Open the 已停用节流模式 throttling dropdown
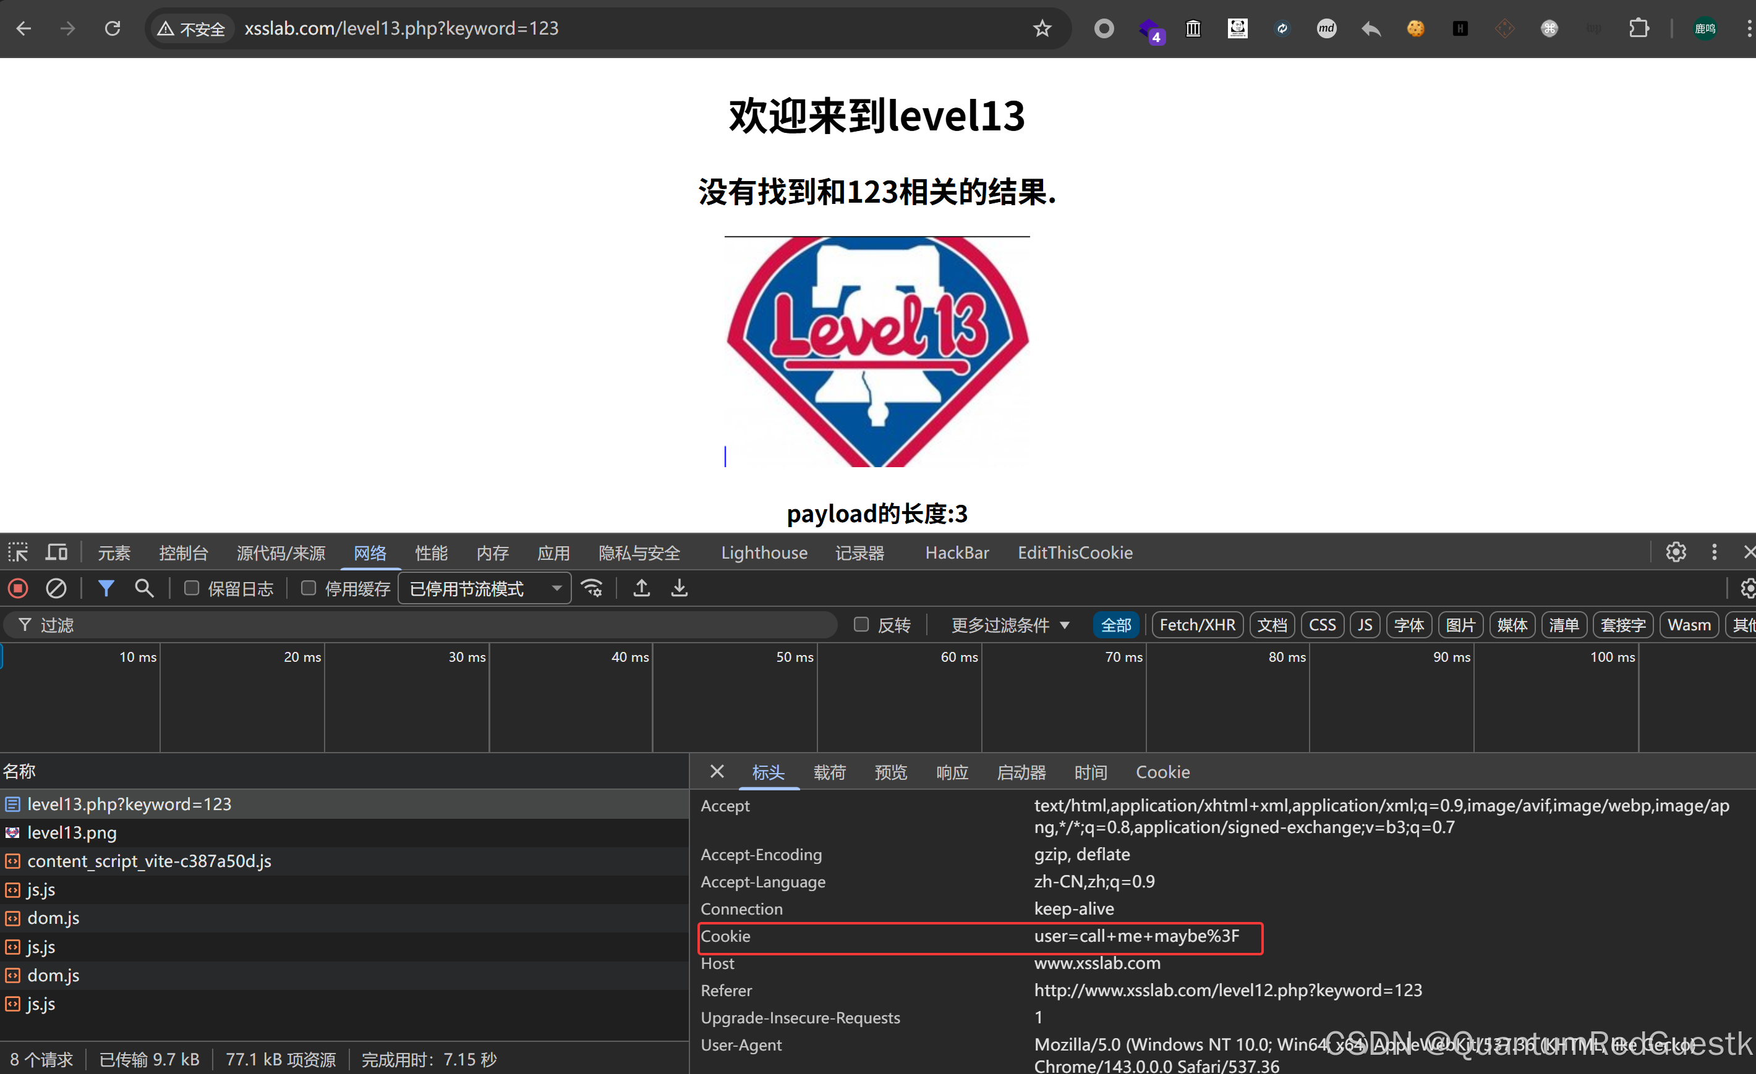This screenshot has width=1756, height=1074. (485, 588)
